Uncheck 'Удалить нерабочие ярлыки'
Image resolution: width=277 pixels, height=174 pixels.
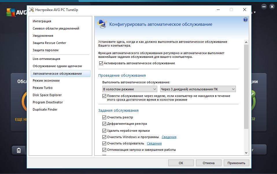pos(104,131)
